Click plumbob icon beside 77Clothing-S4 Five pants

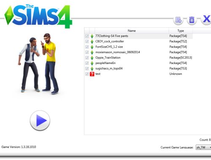tap(92, 36)
